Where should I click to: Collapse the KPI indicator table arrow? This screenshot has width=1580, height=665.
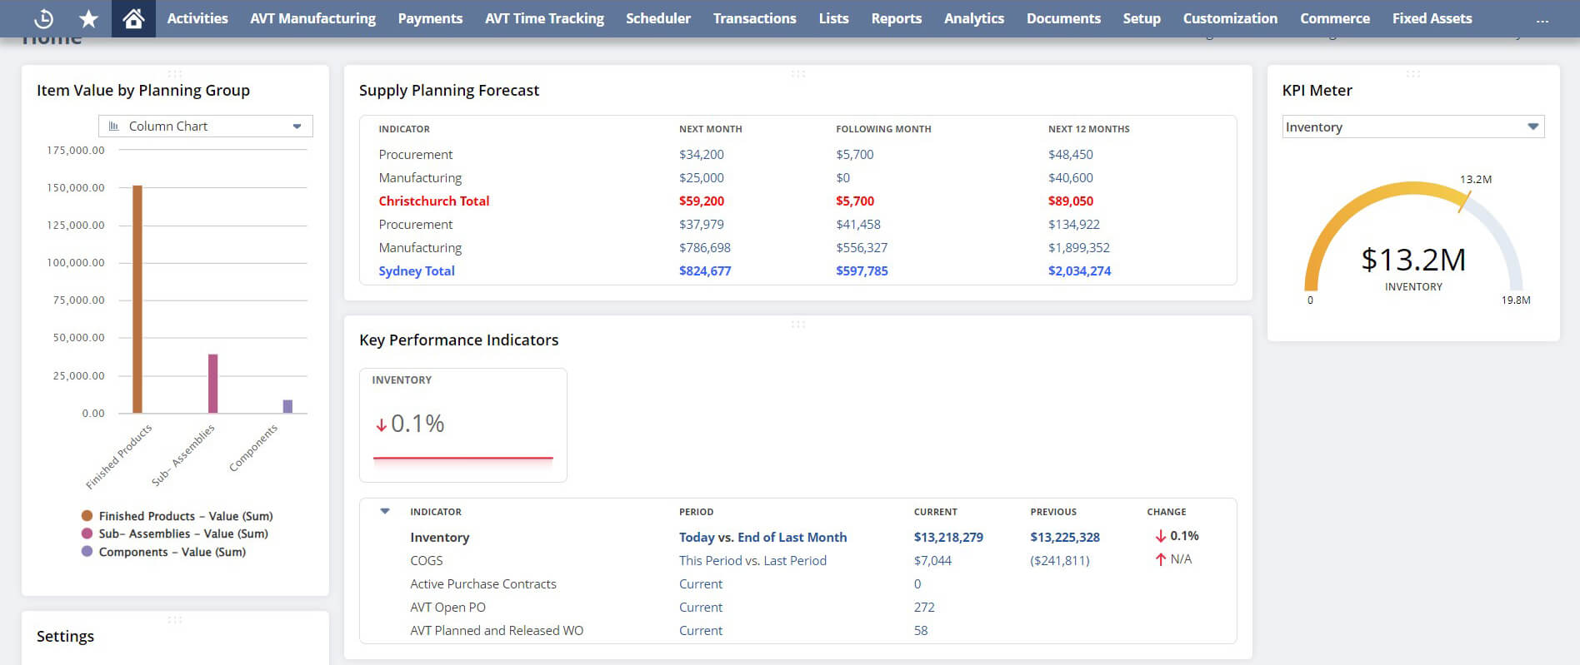pyautogui.click(x=385, y=511)
